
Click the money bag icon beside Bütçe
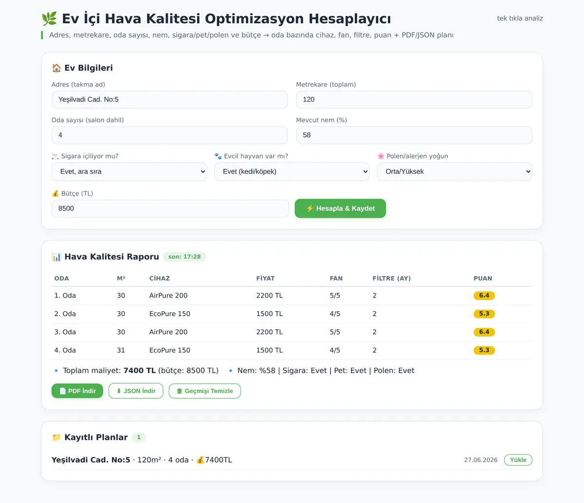[x=55, y=194]
